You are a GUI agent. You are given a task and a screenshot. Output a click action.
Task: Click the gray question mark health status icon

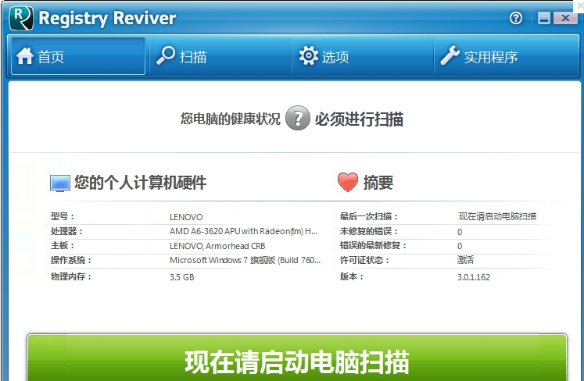point(297,119)
